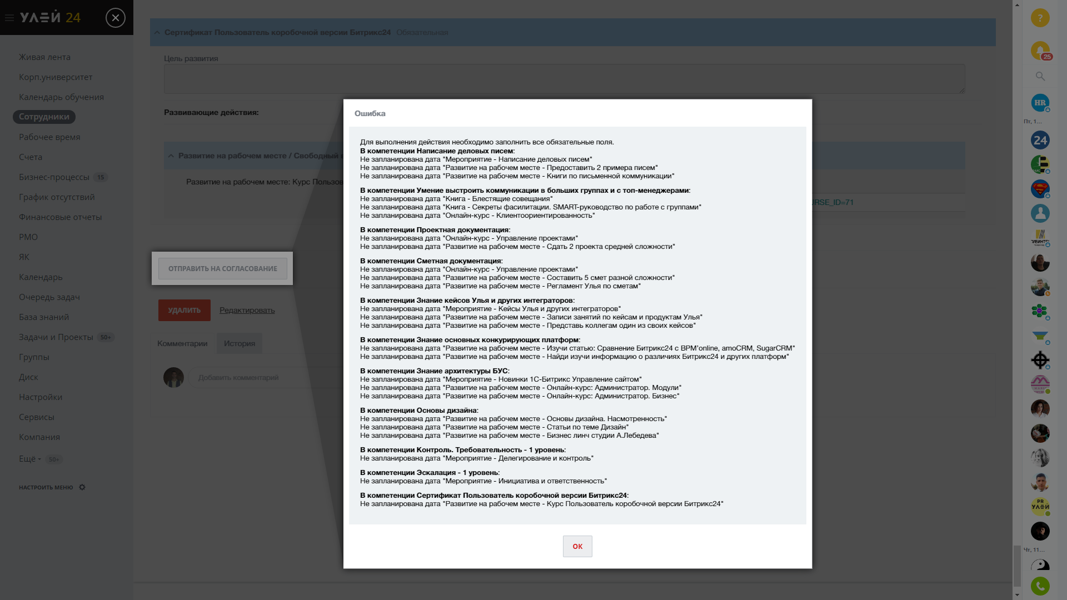Select Сотрудники in the left menu

pos(44,117)
